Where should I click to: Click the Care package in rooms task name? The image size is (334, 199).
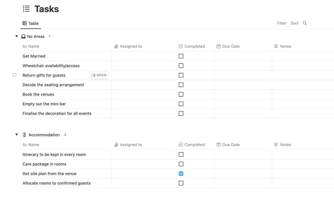(44, 164)
